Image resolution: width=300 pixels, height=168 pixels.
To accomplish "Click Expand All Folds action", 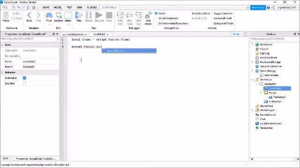I will [x=223, y=18].
